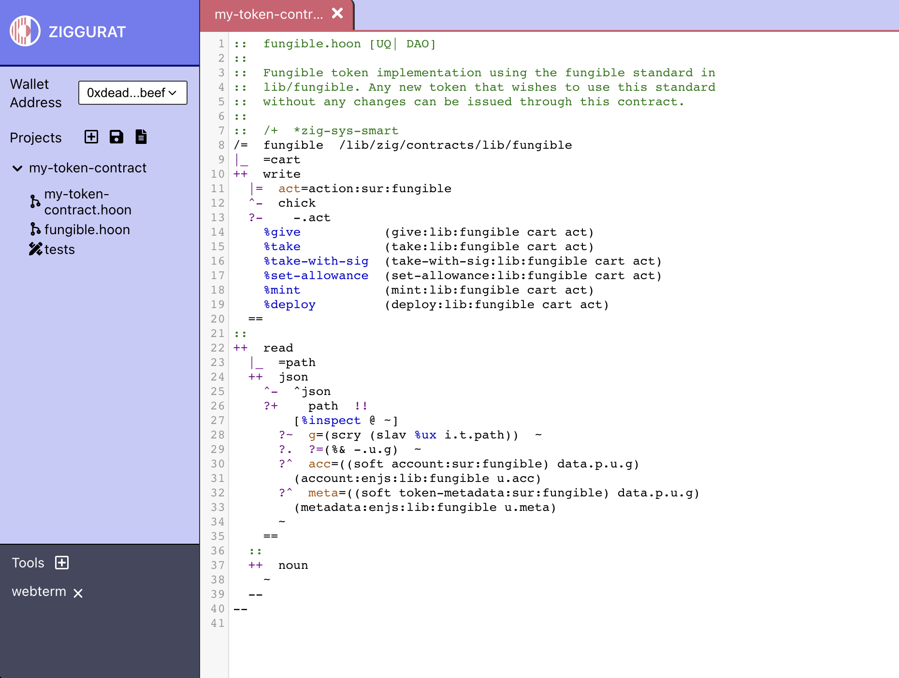Open the wallet address dropdown 0xdead...beef
Viewport: 899px width, 678px height.
[133, 93]
